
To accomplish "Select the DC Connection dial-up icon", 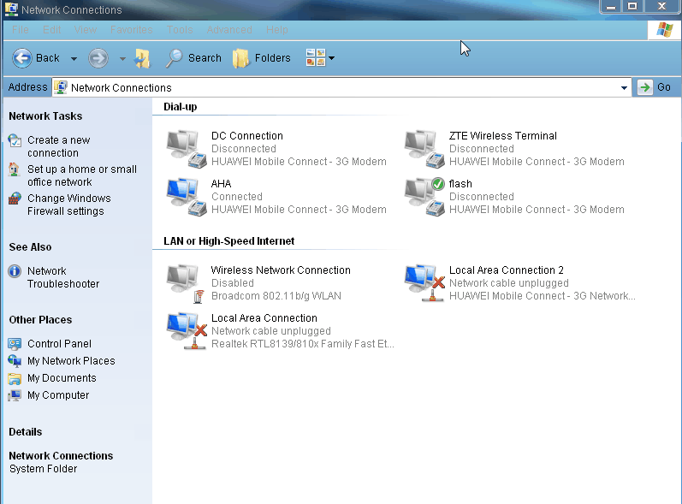I will click(187, 149).
